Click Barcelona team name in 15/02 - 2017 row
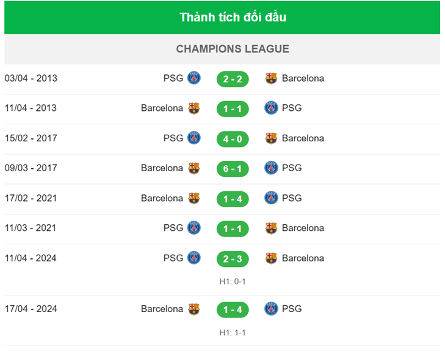The width and height of the screenshot is (445, 351). point(303,138)
